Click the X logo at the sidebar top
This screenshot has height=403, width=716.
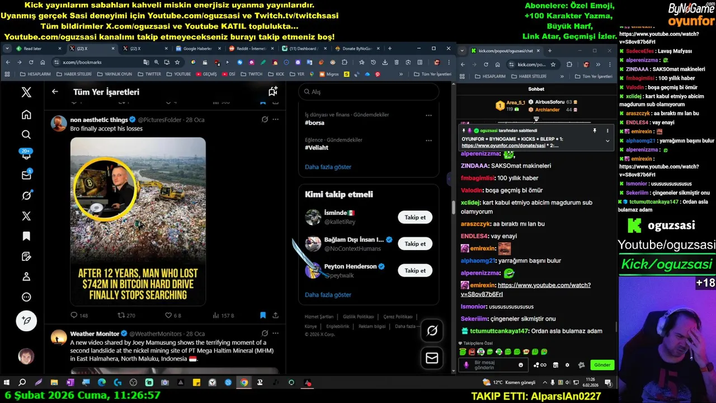click(26, 92)
